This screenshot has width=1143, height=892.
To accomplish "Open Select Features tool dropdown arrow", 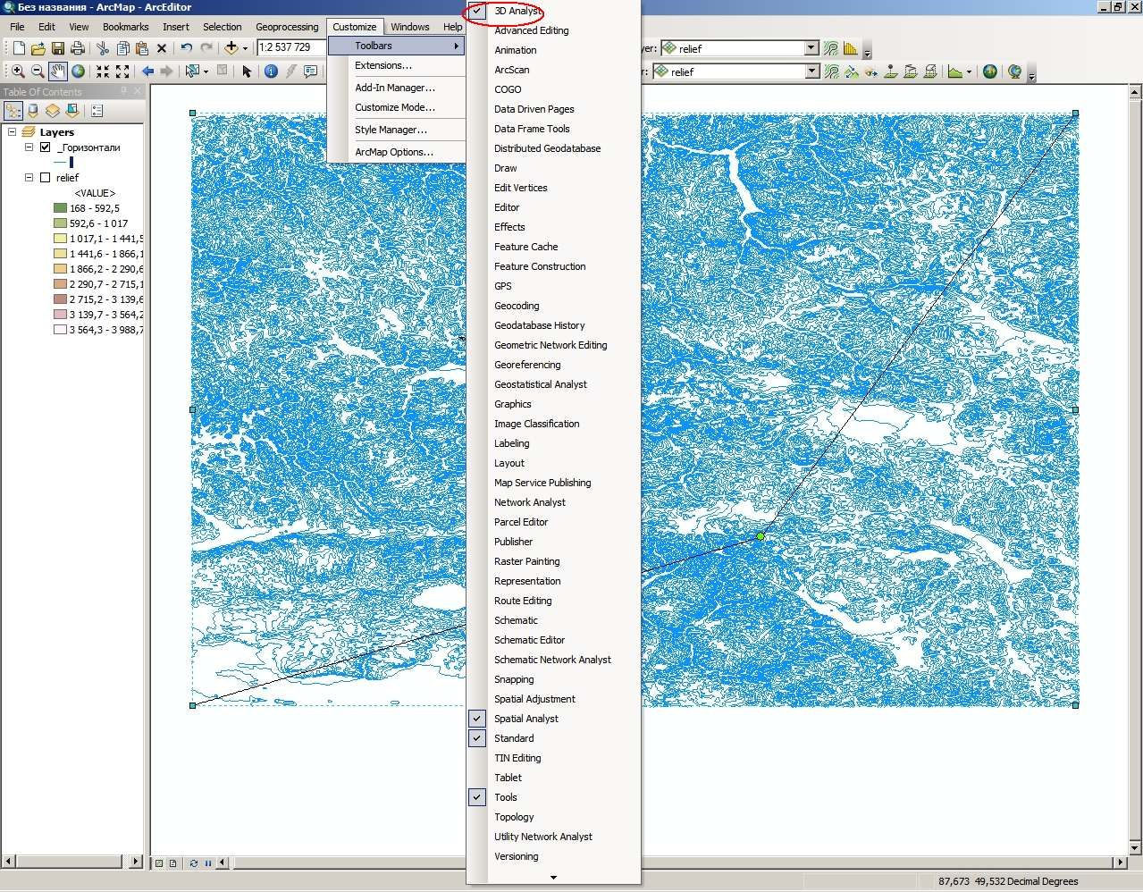I will (206, 72).
